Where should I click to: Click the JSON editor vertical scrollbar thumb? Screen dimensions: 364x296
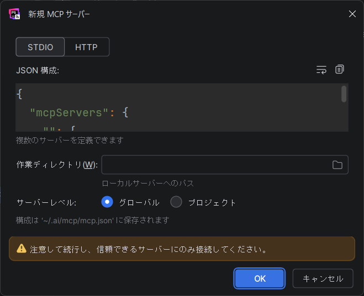[x=344, y=94]
